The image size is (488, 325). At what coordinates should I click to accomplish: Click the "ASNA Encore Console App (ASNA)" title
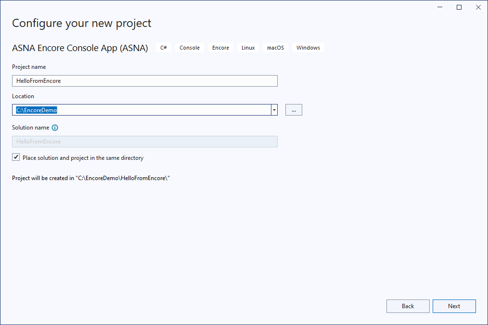tap(80, 48)
